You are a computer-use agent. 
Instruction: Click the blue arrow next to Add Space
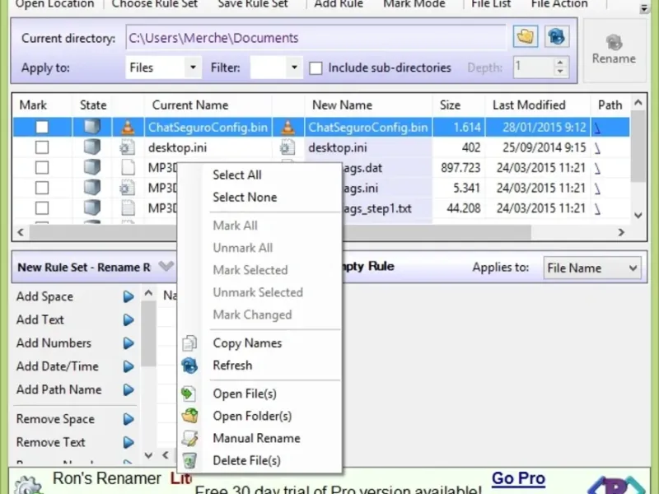(x=129, y=296)
